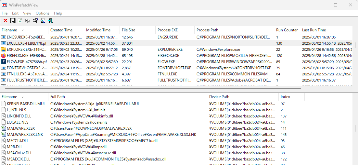
Task: Click the C:¥Windows¥SysWOW64¥linkinfo.dll path
Action: (82, 116)
